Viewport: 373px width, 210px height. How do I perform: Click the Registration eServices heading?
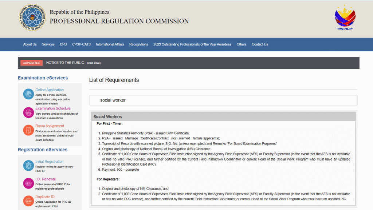(43, 150)
